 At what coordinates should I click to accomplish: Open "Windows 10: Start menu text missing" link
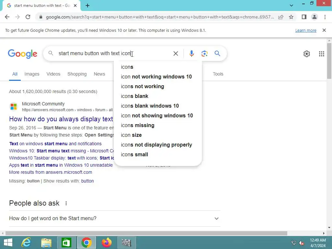point(61,151)
